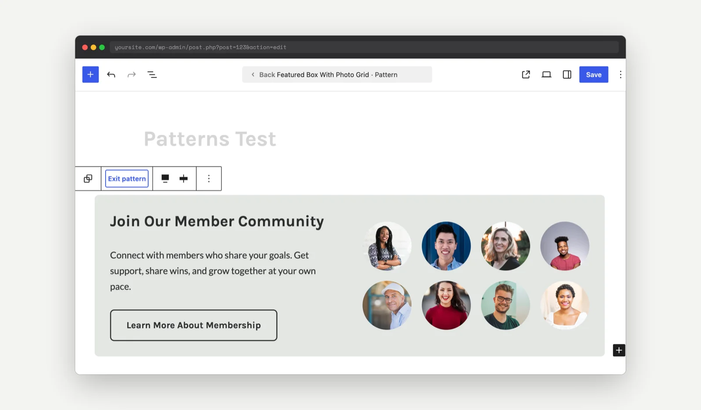Viewport: 701px width, 410px height.
Task: Select photo of man on blue background
Action: (x=446, y=246)
